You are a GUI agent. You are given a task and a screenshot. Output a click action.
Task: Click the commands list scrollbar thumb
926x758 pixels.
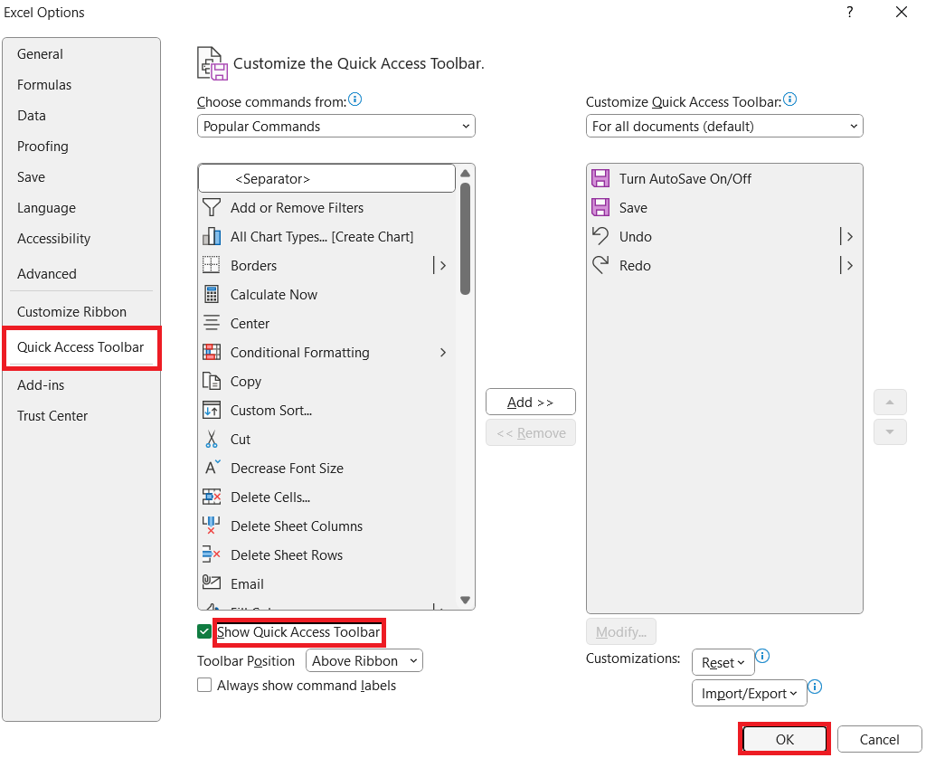(465, 239)
